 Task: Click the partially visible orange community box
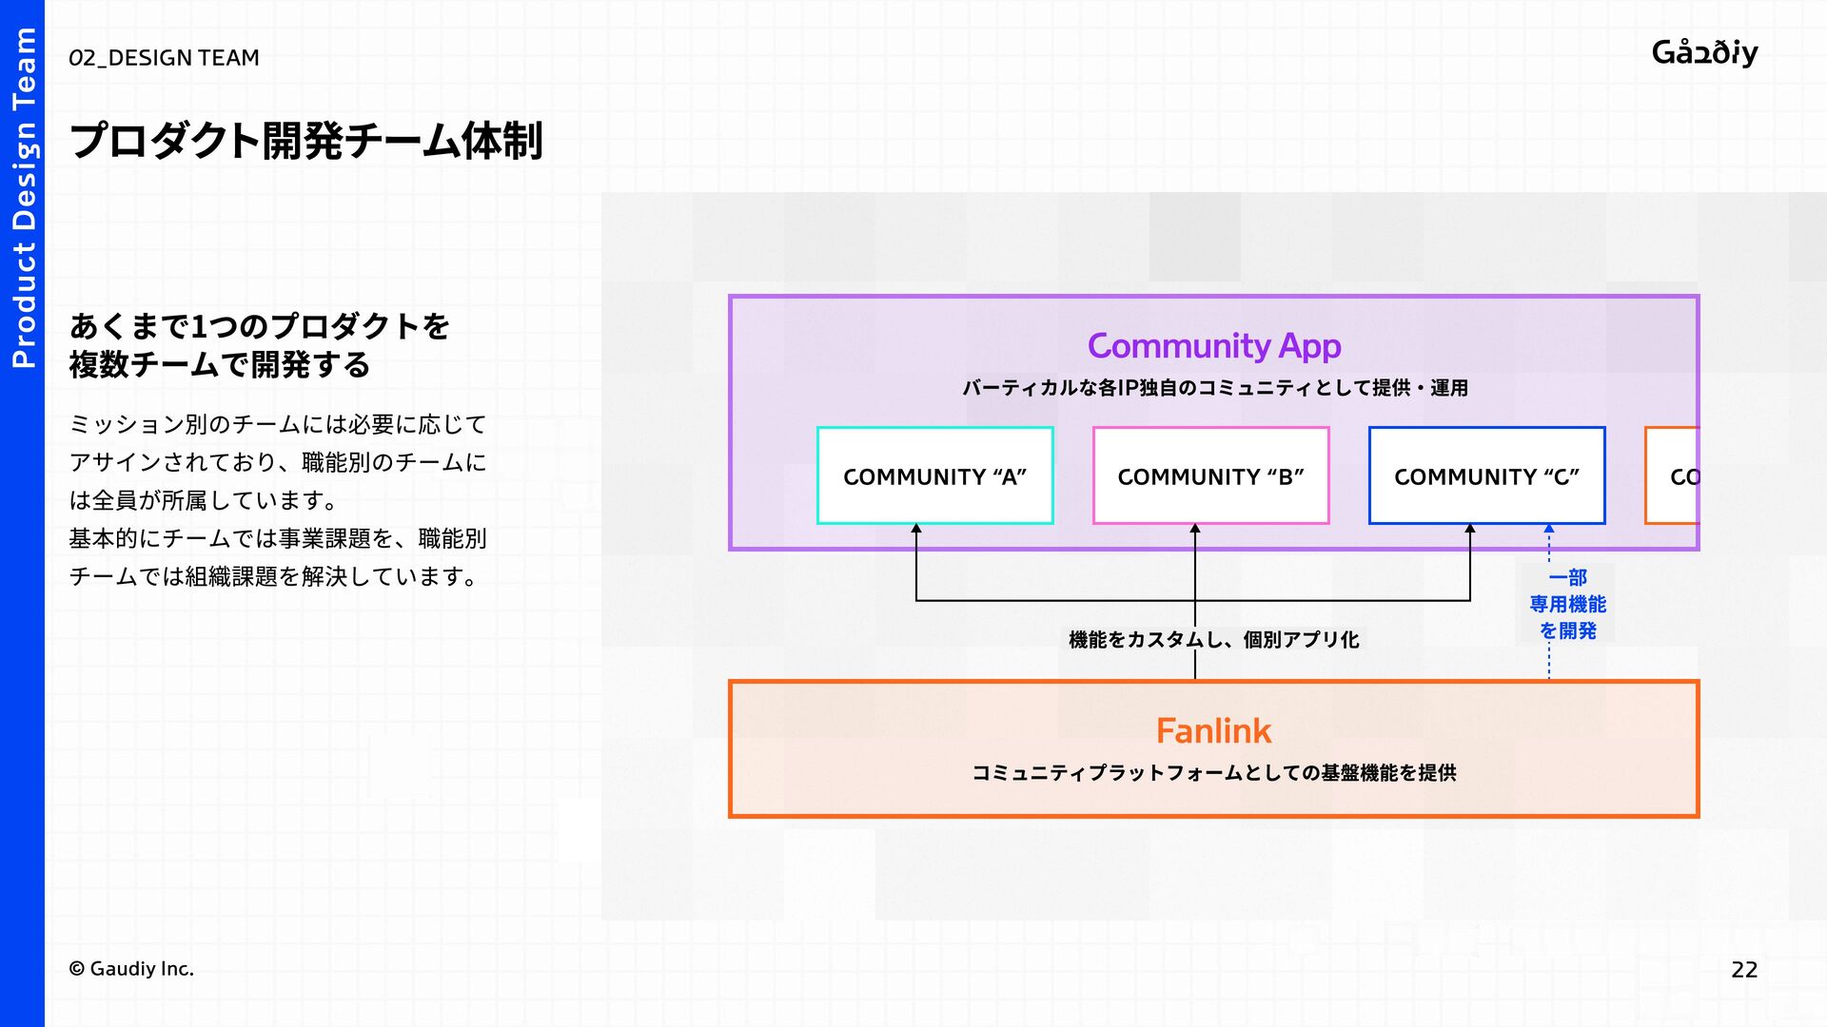(1674, 475)
